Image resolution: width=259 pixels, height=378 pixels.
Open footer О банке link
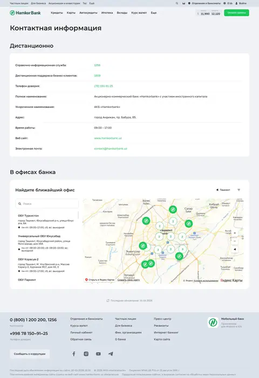tap(120, 339)
